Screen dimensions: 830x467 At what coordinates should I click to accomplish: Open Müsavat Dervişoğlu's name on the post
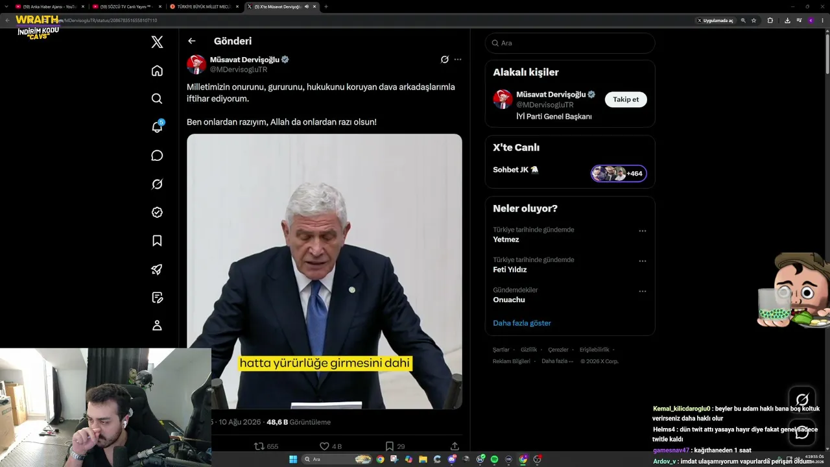(x=244, y=60)
